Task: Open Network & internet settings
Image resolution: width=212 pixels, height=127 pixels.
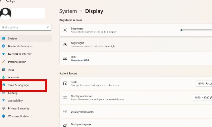Action: [x=26, y=54]
